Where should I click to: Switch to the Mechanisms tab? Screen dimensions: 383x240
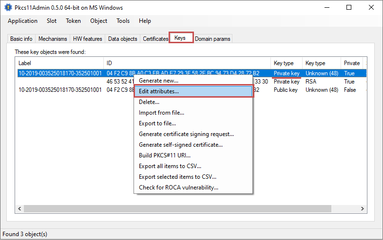click(53, 39)
